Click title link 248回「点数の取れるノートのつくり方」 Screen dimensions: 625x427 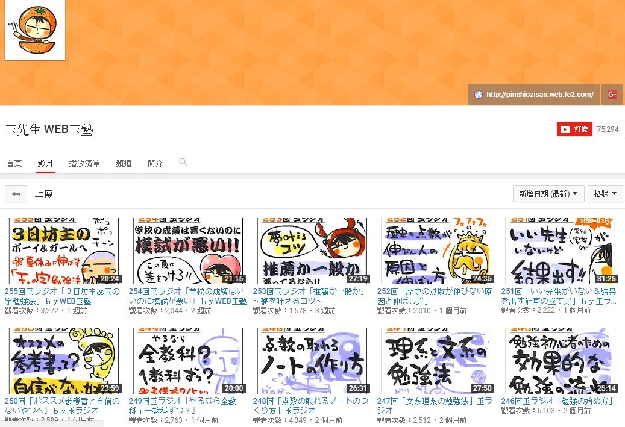pyautogui.click(x=310, y=405)
